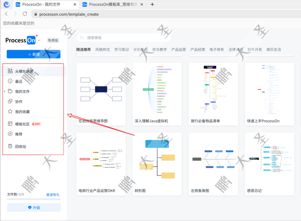
Task: Switch to the 学习笔记 tab
Action: pyautogui.click(x=121, y=49)
